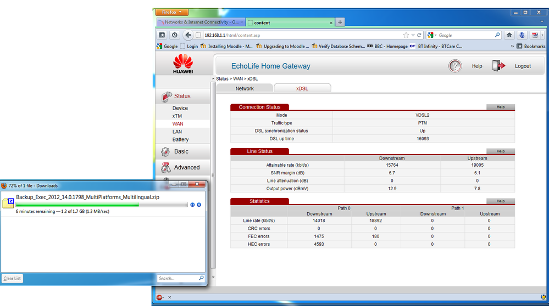Open the history clock icon in toolbar
The width and height of the screenshot is (549, 306).
tap(174, 35)
